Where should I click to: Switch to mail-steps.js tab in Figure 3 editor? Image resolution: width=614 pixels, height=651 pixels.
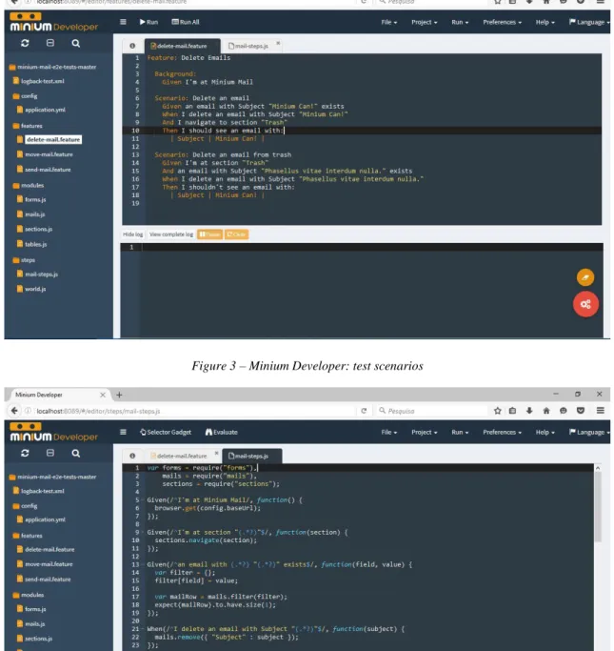click(x=248, y=46)
